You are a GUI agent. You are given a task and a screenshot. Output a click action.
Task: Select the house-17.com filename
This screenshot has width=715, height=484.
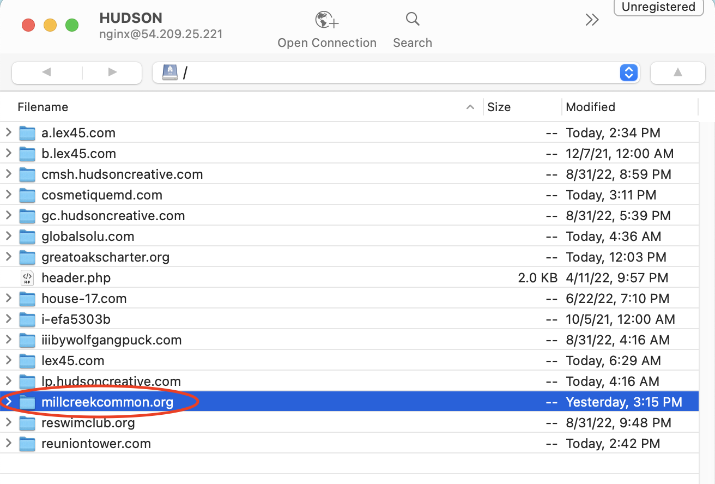(84, 298)
